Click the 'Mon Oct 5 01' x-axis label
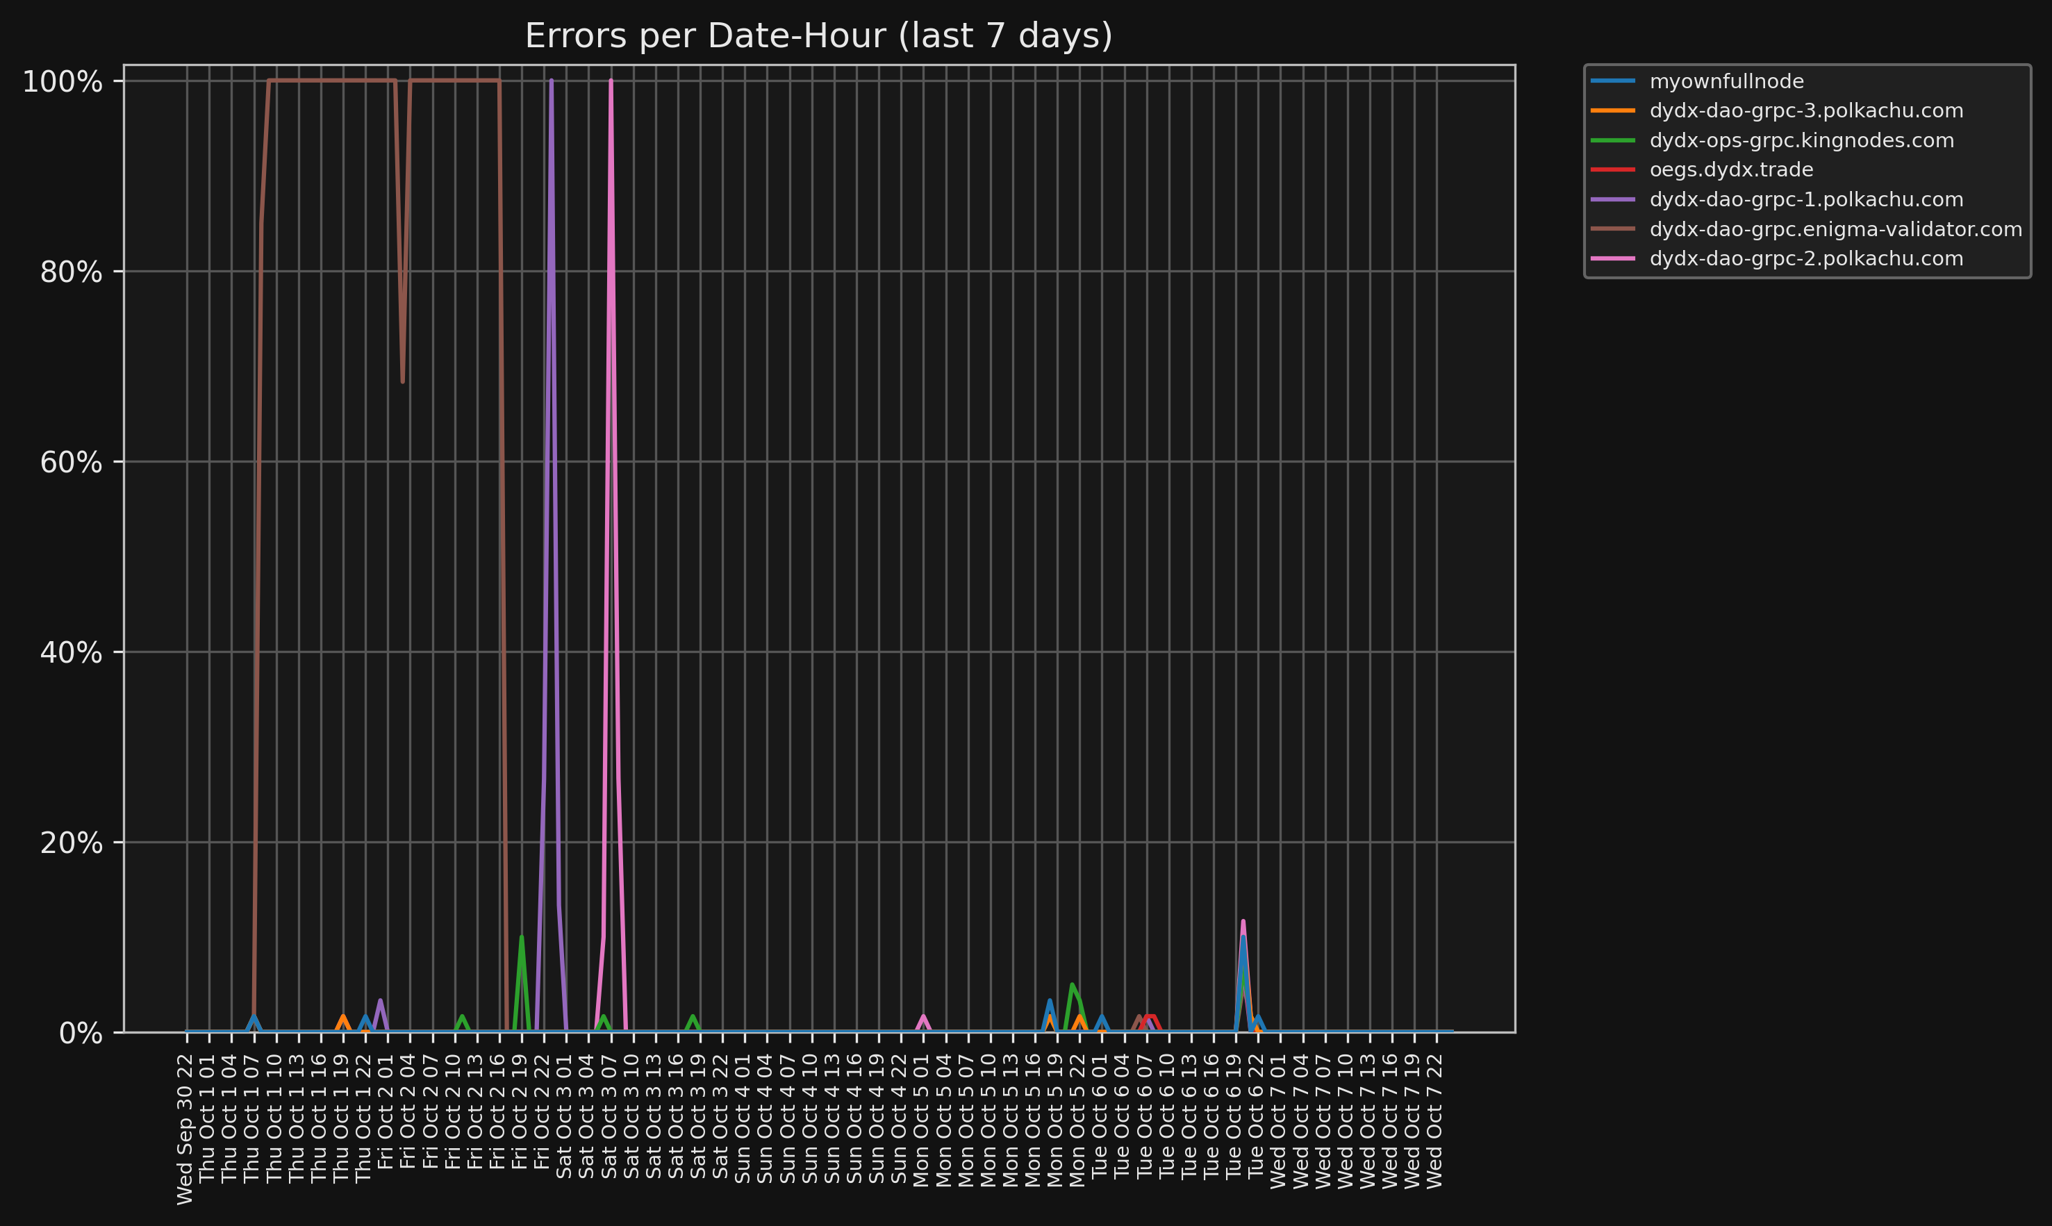2052x1226 pixels. pyautogui.click(x=921, y=1120)
